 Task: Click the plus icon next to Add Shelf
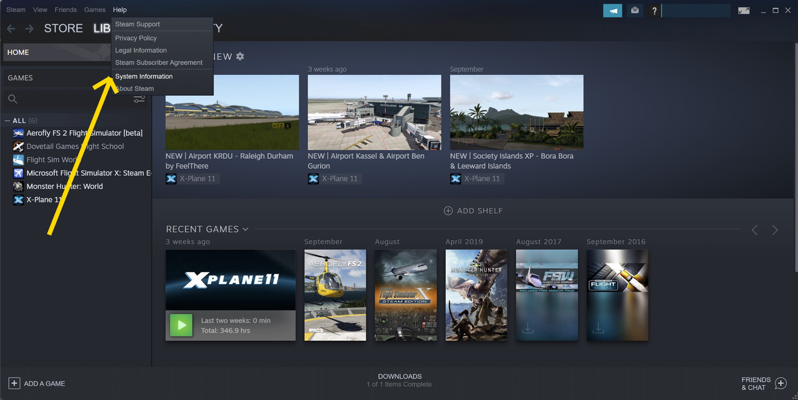coord(448,211)
